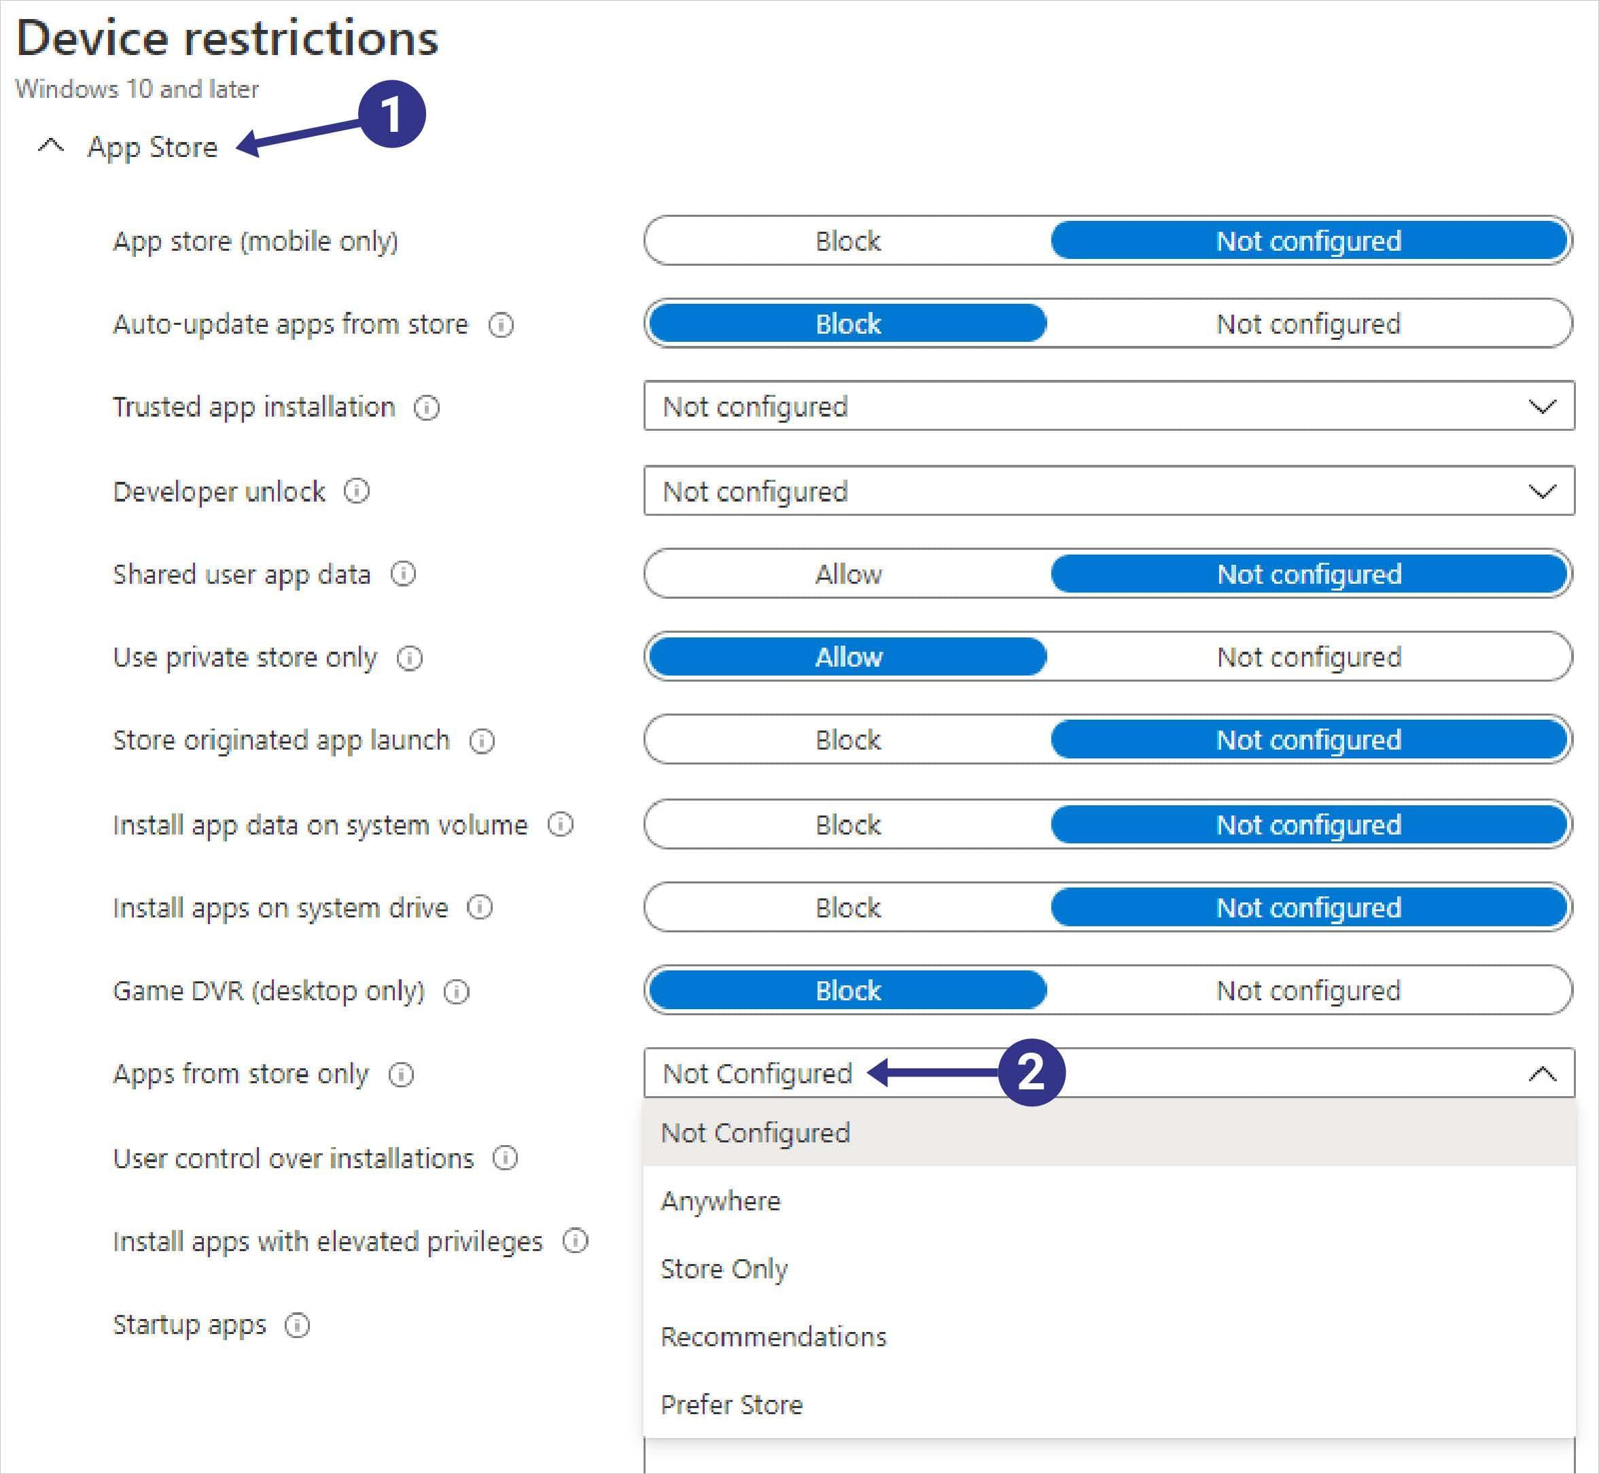The height and width of the screenshot is (1474, 1599).
Task: Click info icon beside Developer unlock
Action: 357,491
